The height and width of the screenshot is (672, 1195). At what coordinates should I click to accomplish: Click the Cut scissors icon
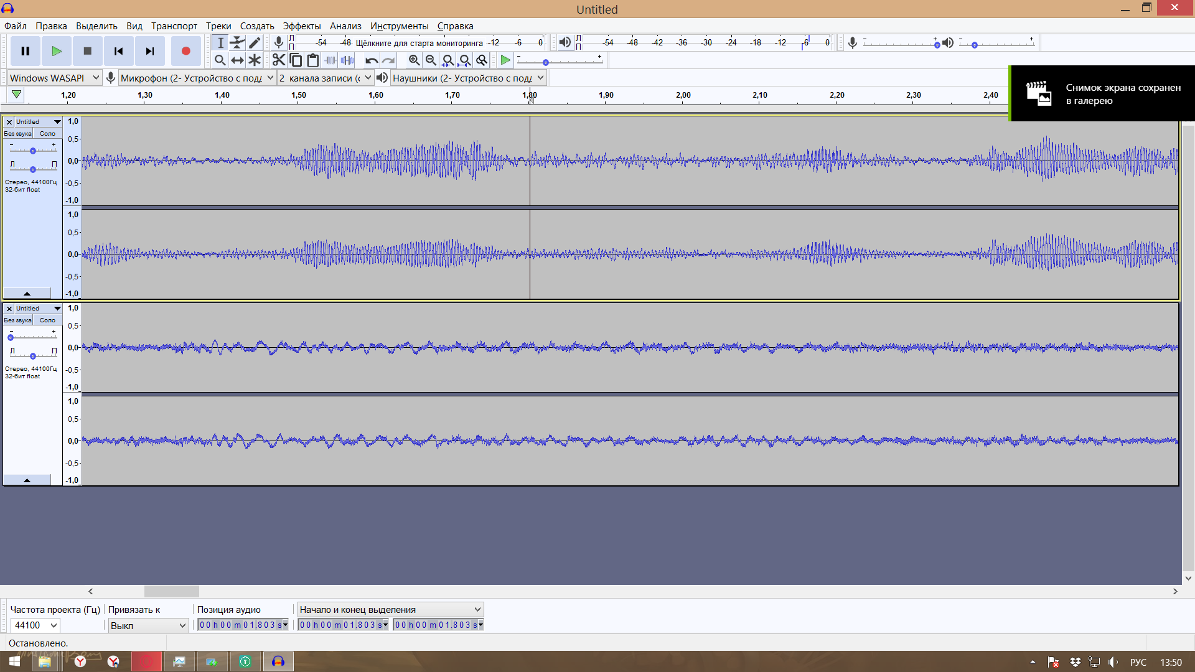(278, 60)
